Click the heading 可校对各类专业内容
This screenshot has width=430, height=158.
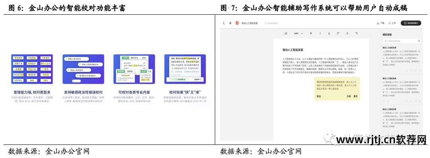134,92
